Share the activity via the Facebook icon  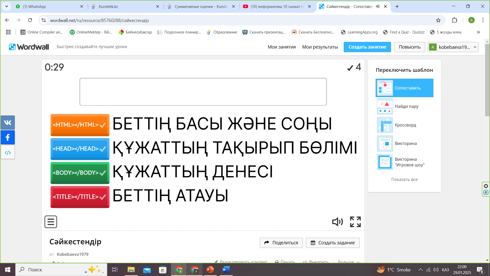[x=8, y=137]
